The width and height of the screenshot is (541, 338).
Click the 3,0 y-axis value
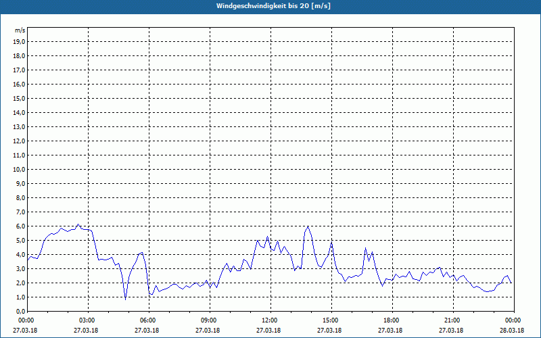coord(20,268)
